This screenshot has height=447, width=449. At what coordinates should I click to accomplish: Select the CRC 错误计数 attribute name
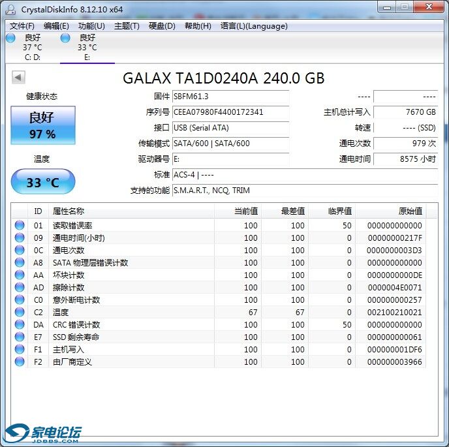[x=76, y=325]
